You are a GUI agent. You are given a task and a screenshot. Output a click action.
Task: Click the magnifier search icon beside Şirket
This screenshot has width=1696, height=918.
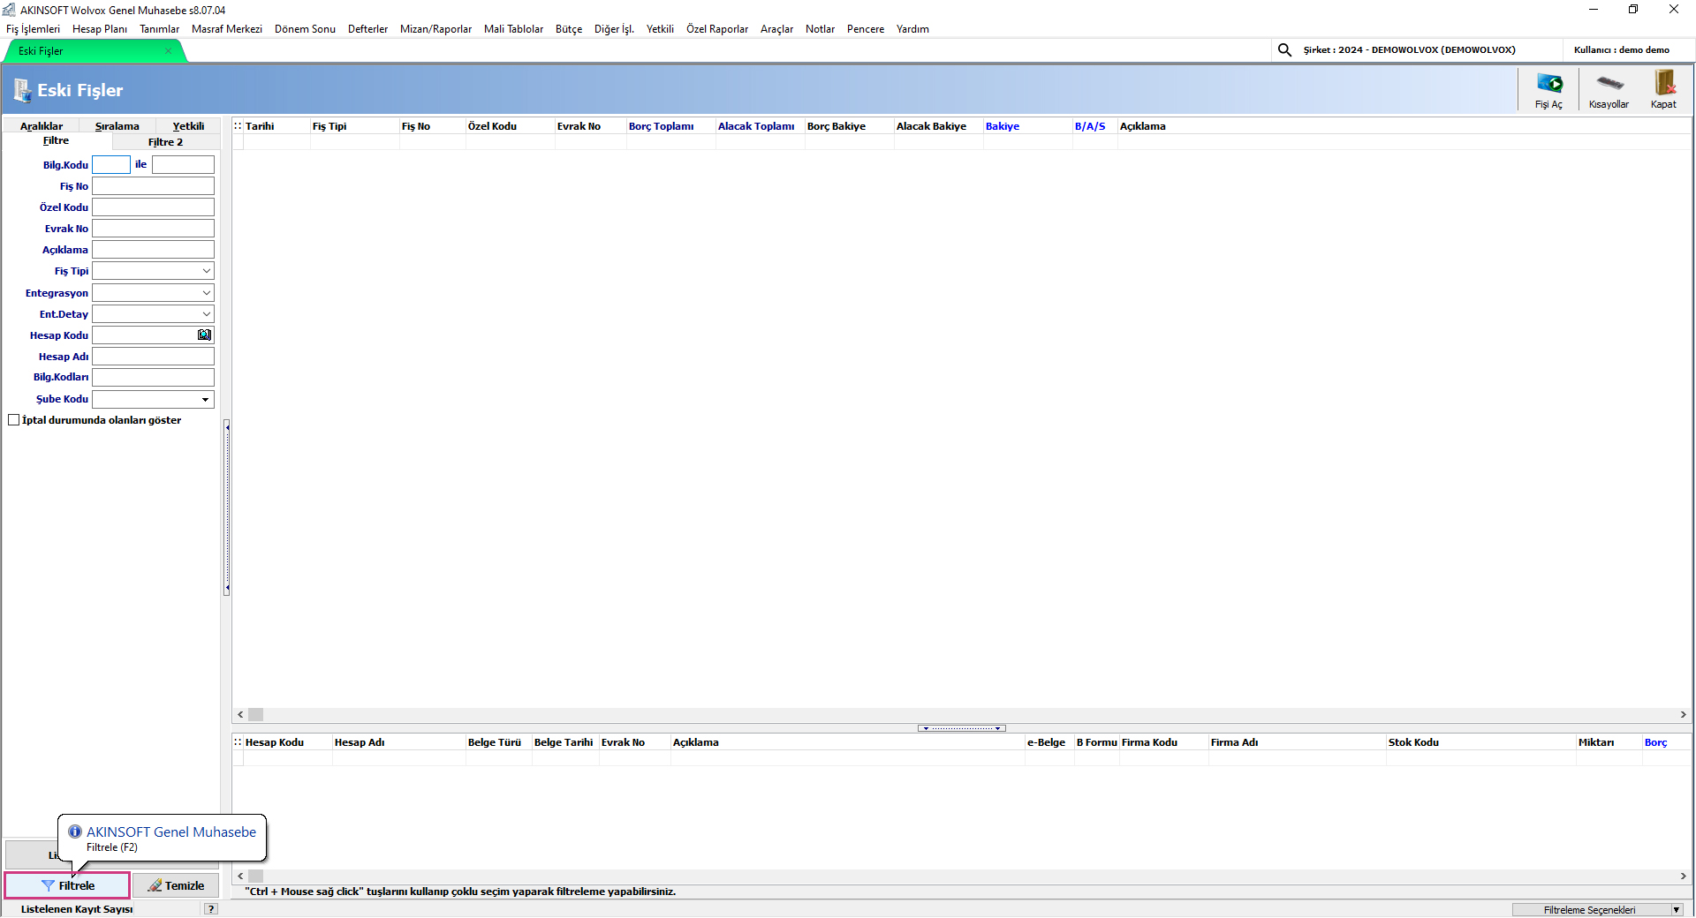[1284, 50]
